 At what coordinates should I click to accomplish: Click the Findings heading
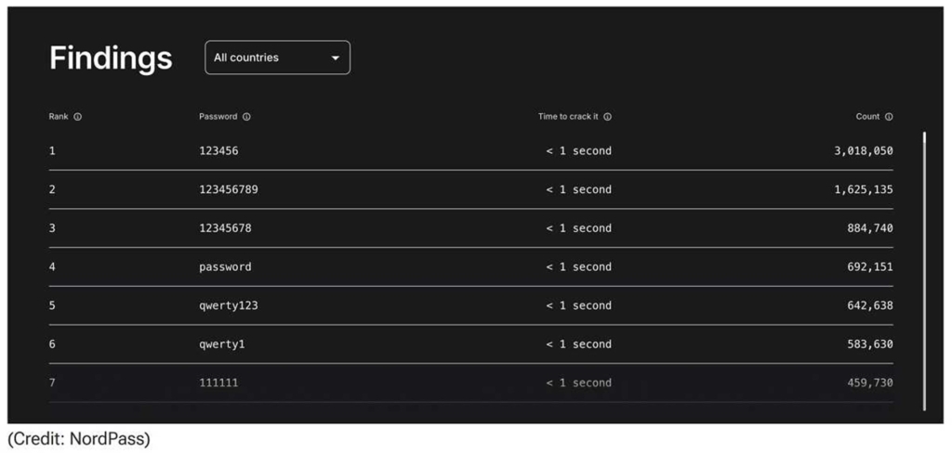(112, 58)
